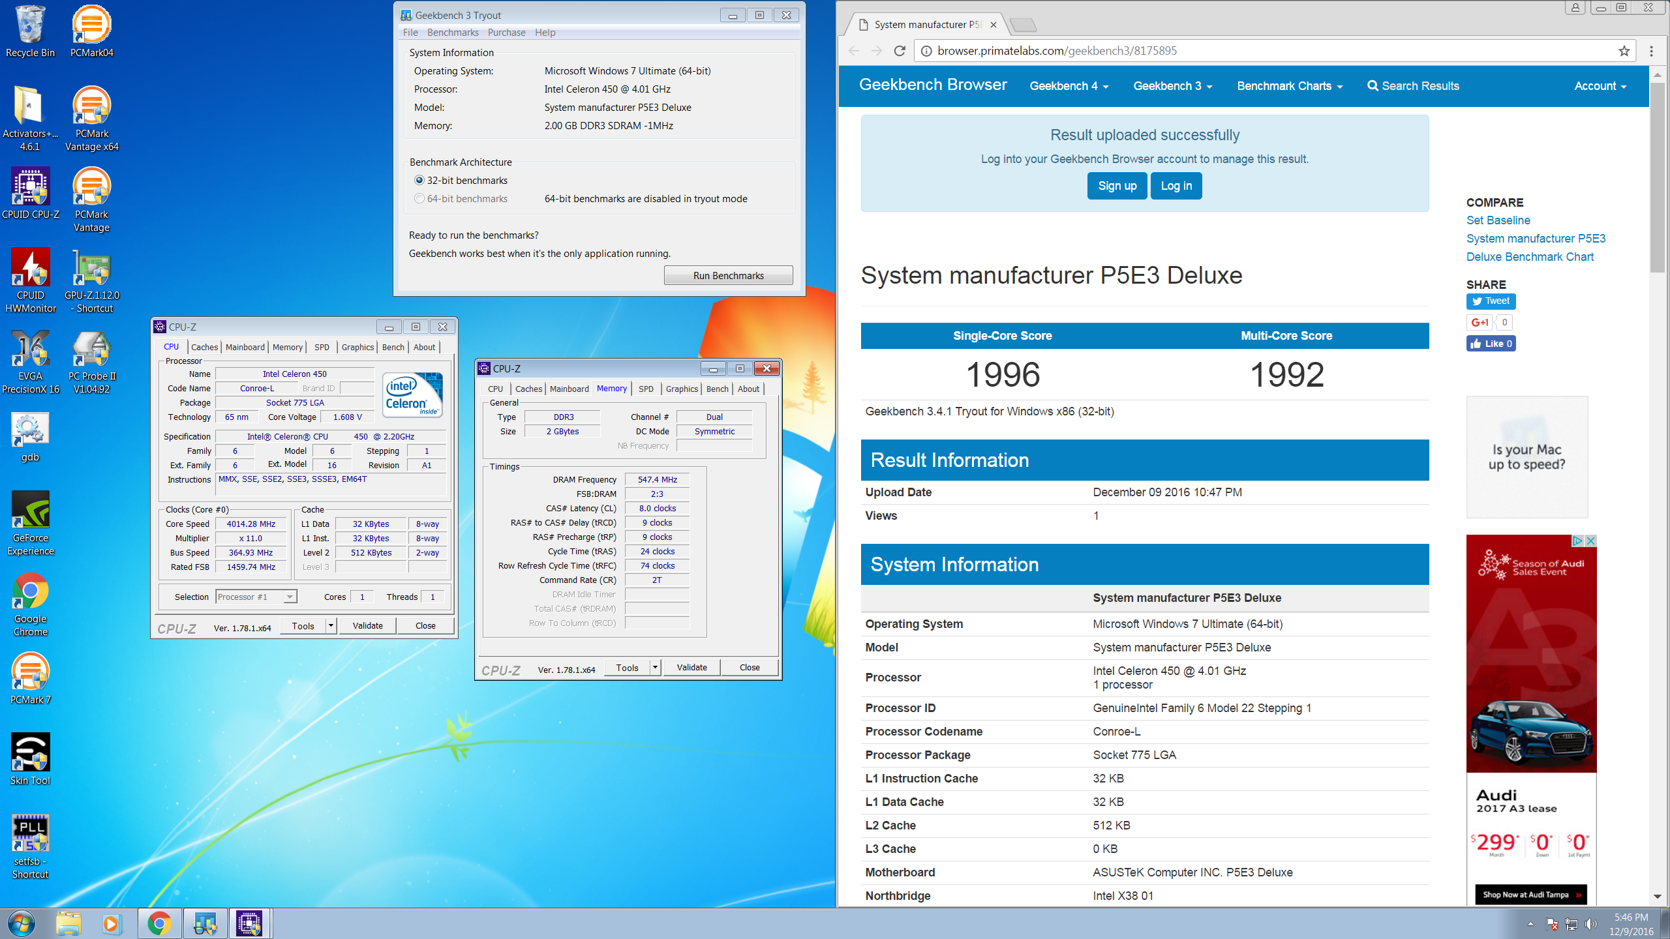Click the Sign up button

pyautogui.click(x=1117, y=186)
